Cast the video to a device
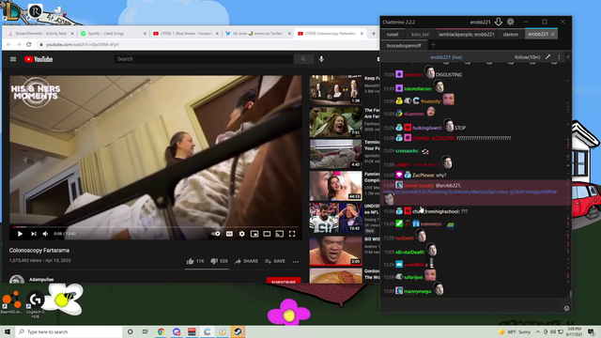The height and width of the screenshot is (338, 601). [280, 234]
